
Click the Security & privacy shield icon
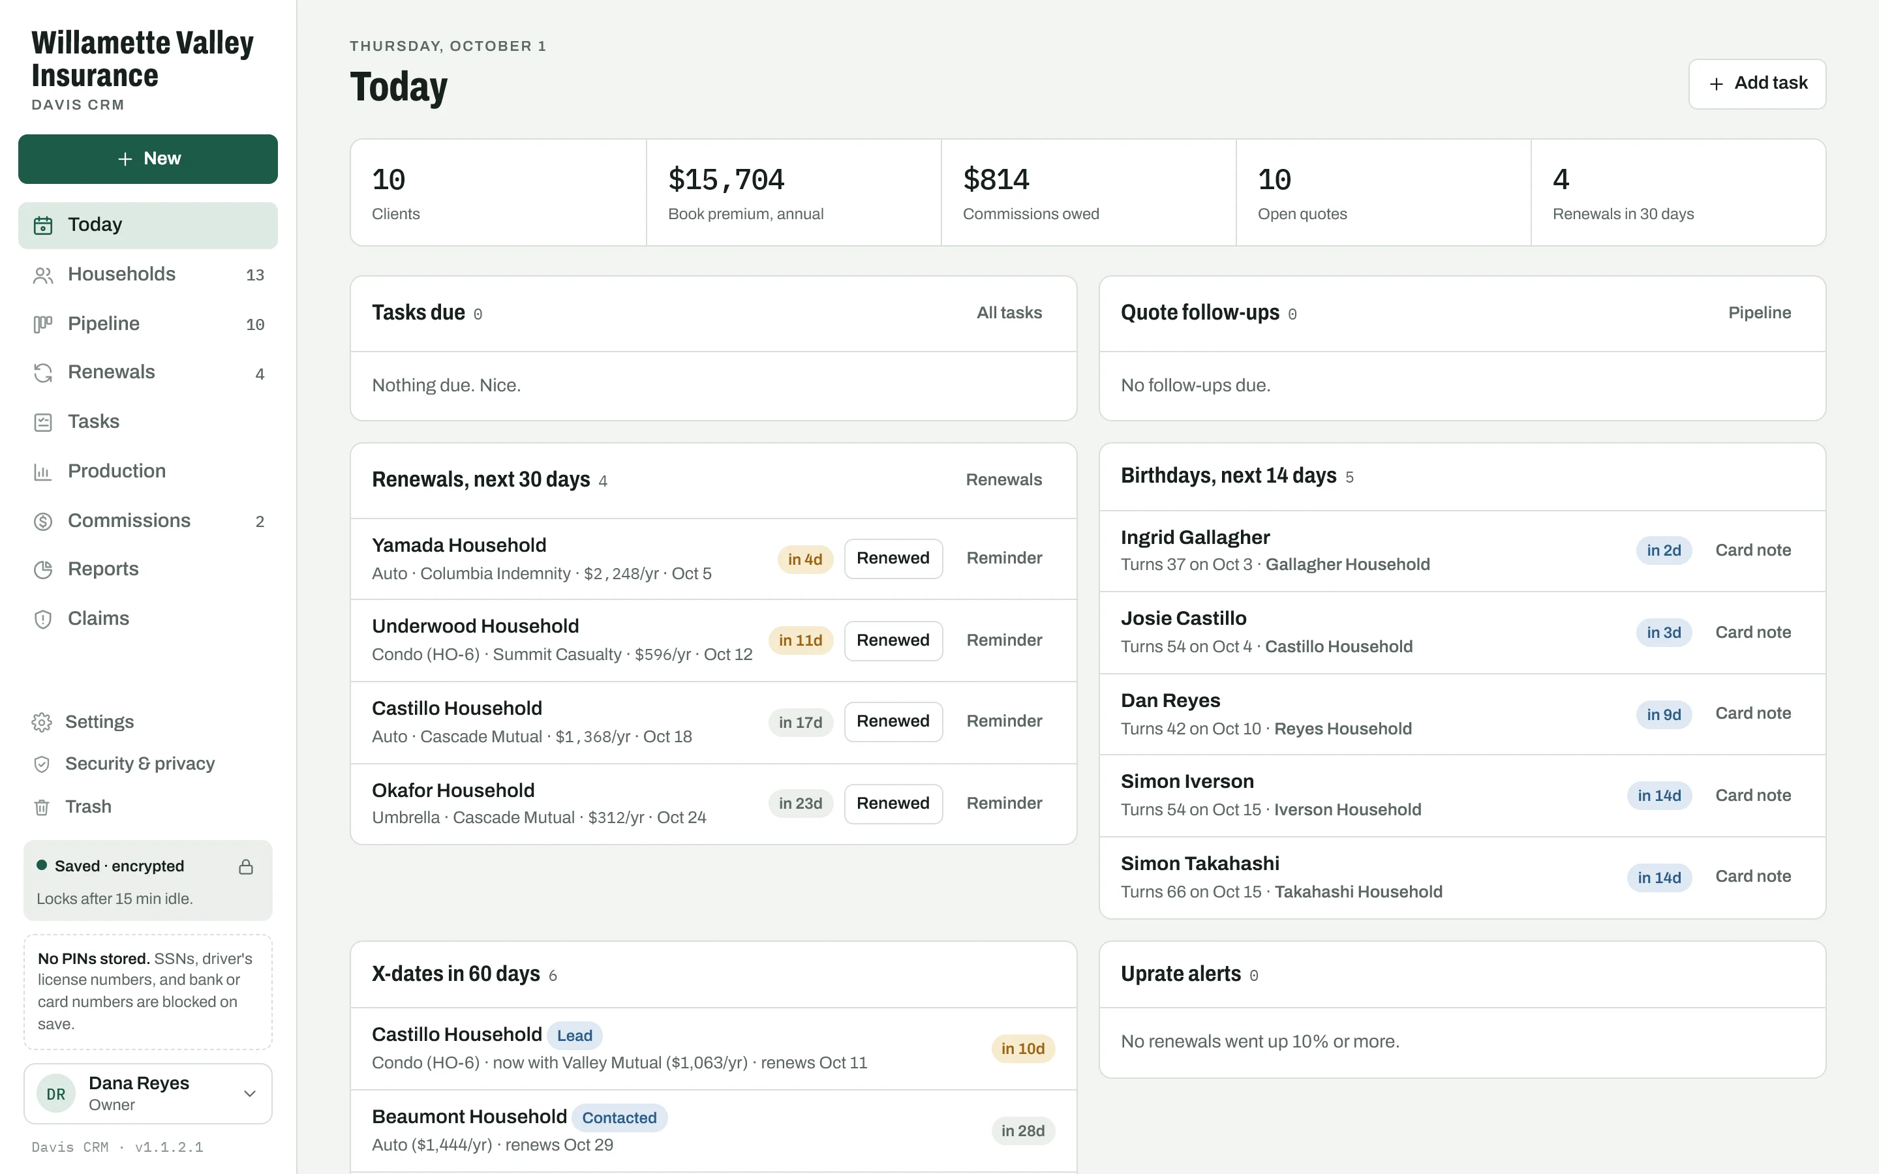coord(42,764)
